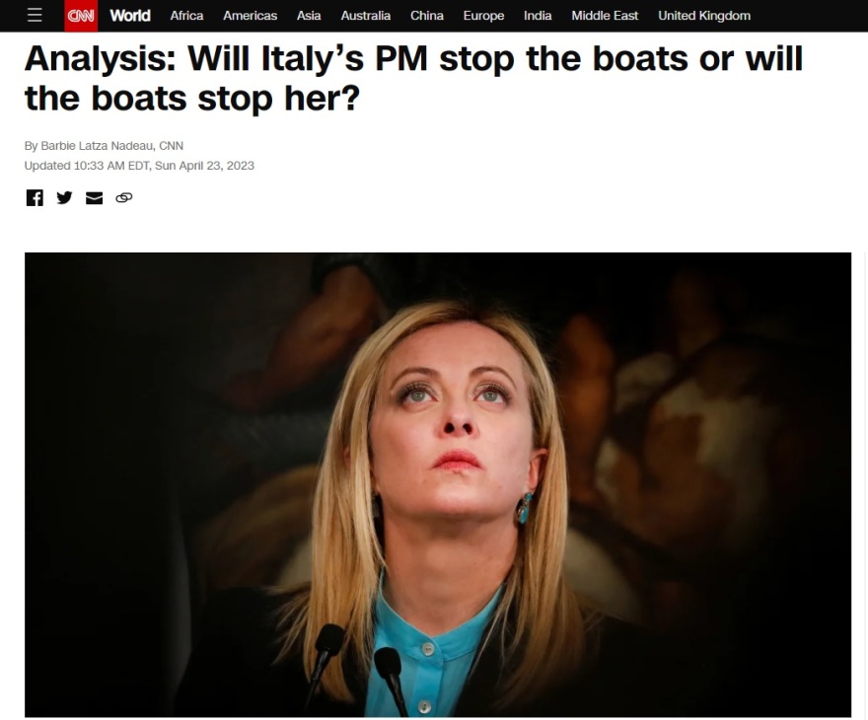The width and height of the screenshot is (868, 720).
Task: Open the Asia news section
Action: pos(309,16)
